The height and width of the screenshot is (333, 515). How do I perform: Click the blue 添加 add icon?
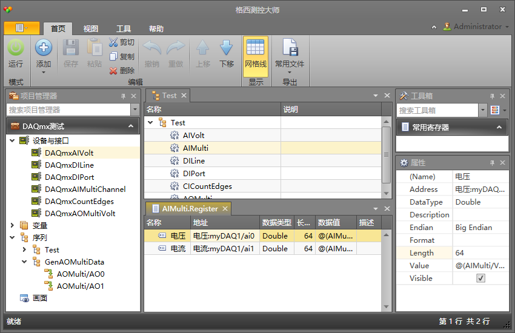click(44, 48)
